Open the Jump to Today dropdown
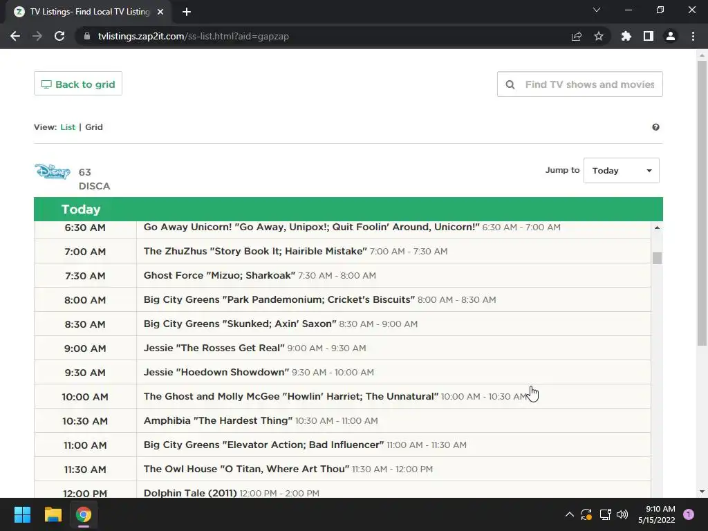 622,171
